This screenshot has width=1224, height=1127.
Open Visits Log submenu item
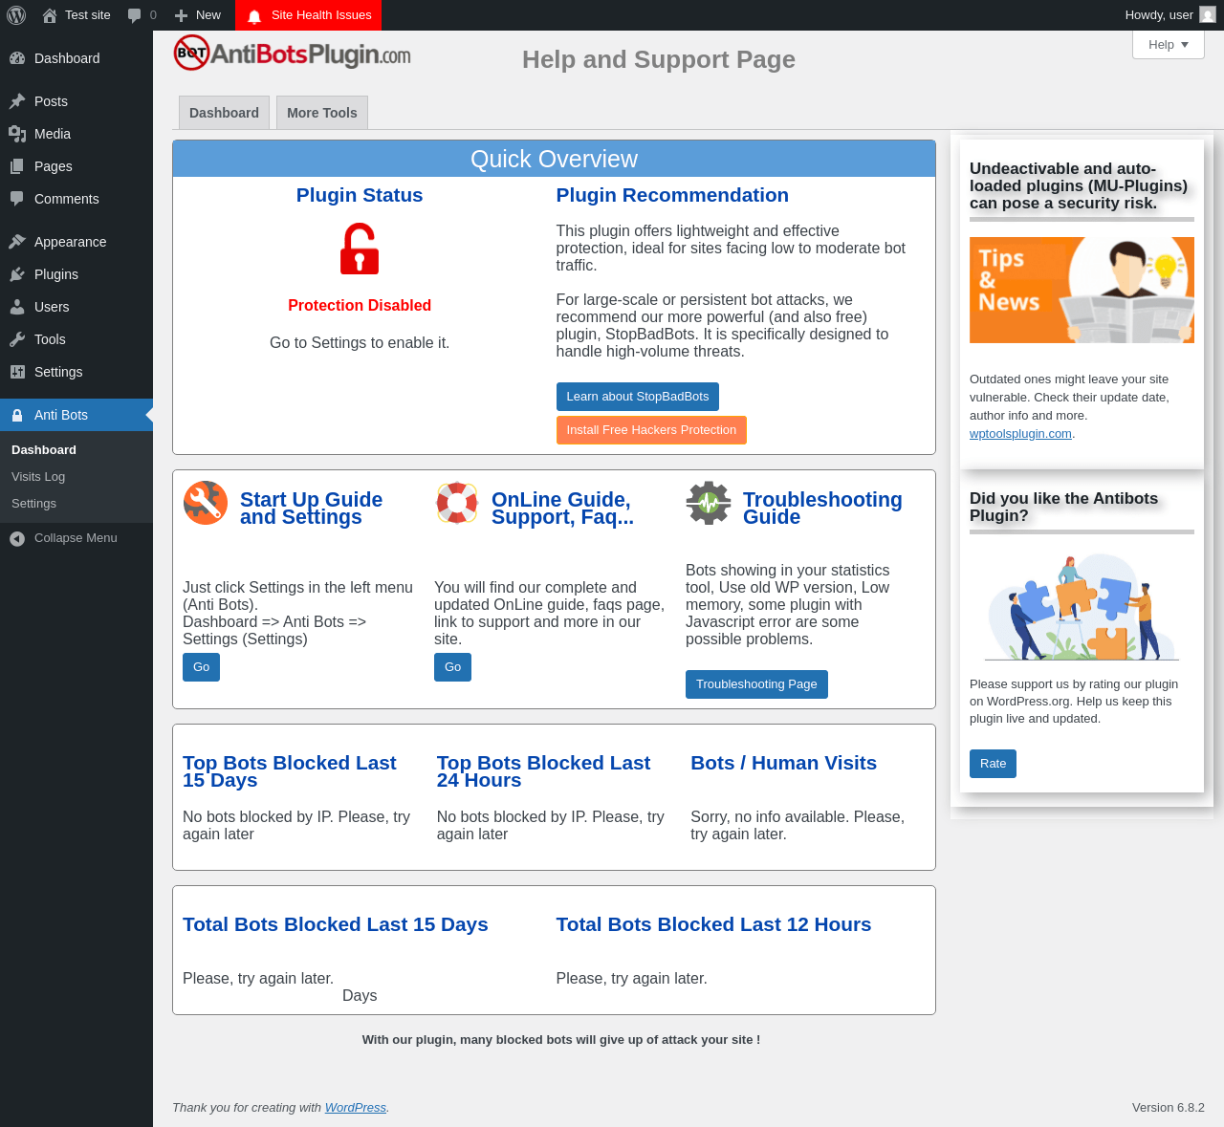tap(38, 477)
